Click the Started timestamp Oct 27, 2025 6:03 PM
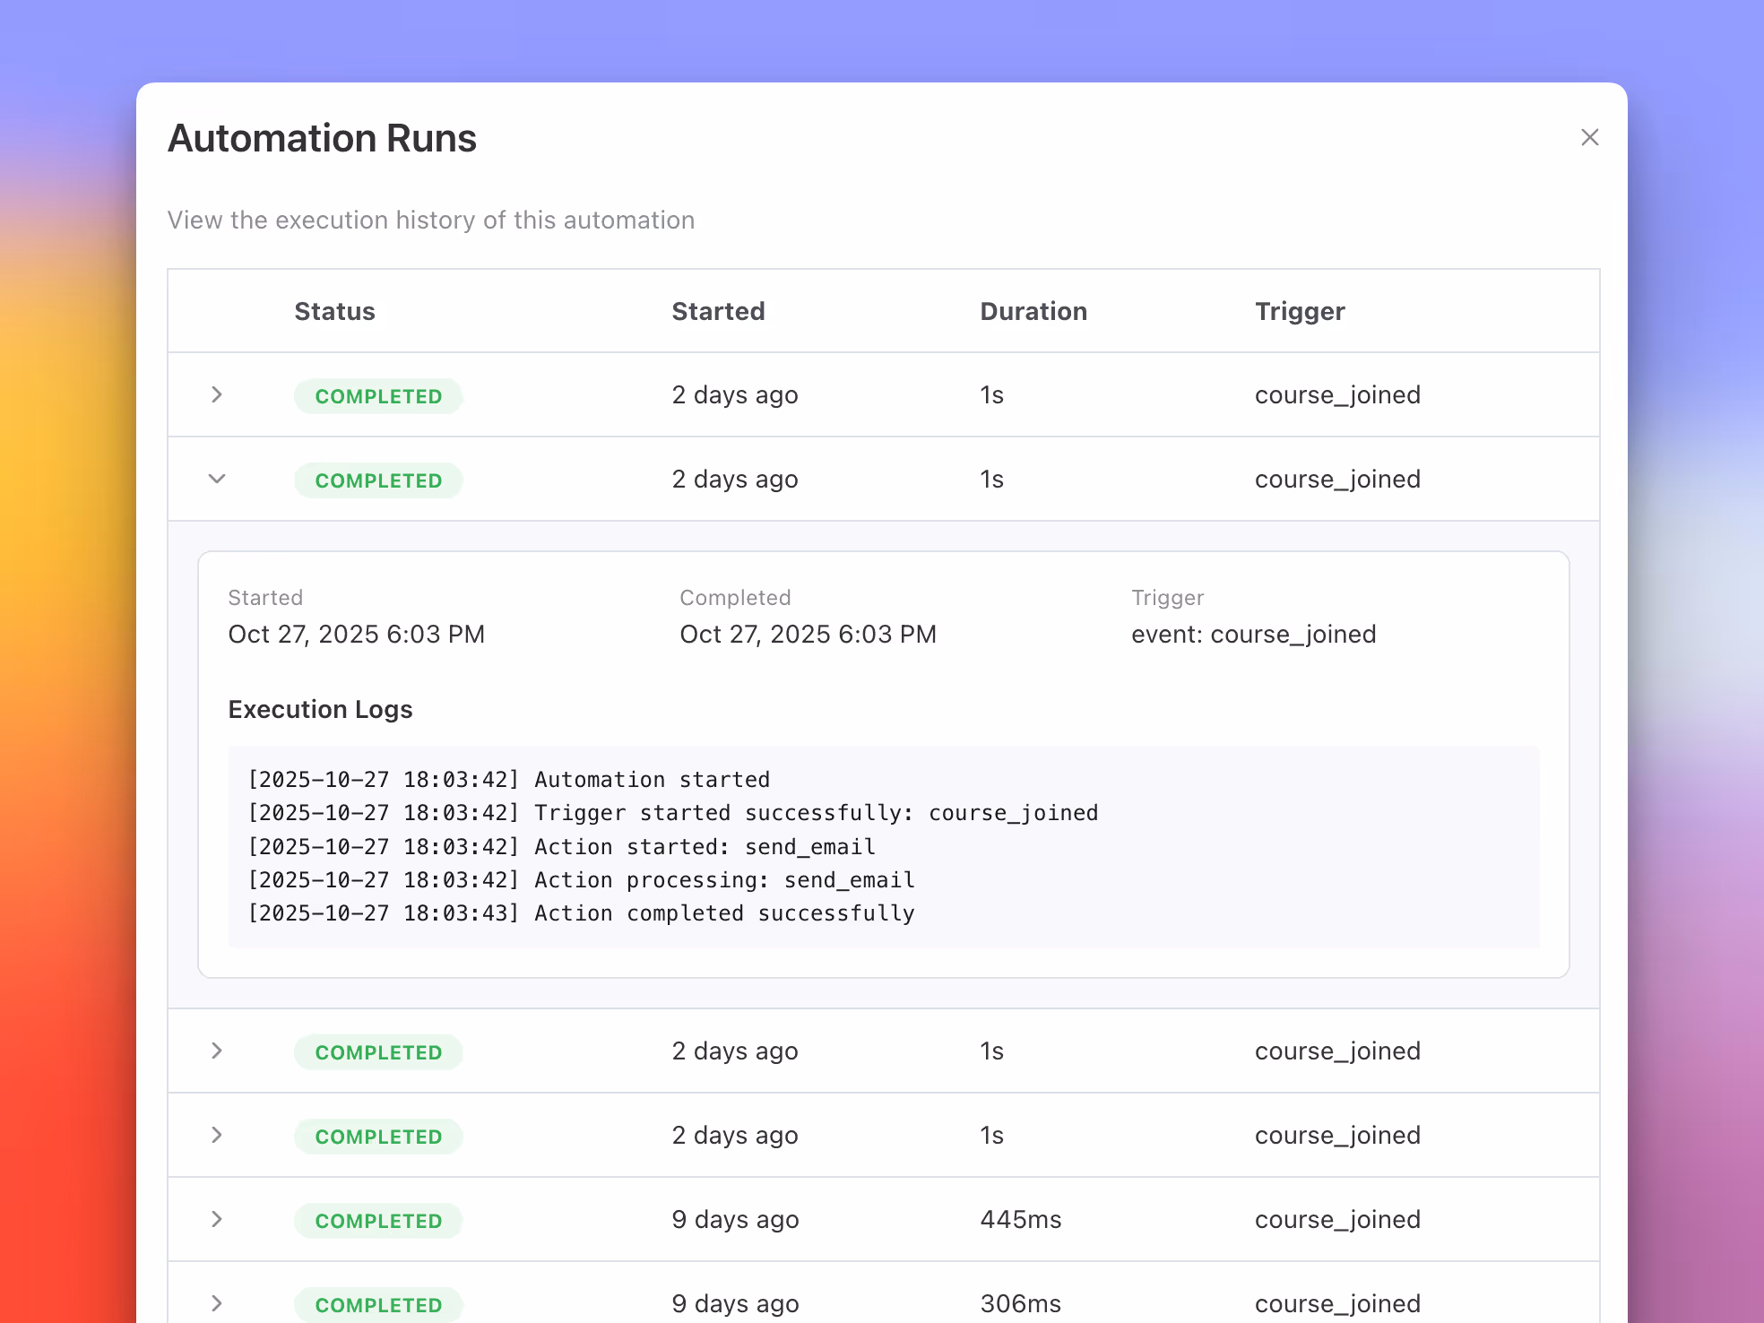Image resolution: width=1764 pixels, height=1323 pixels. (x=357, y=634)
